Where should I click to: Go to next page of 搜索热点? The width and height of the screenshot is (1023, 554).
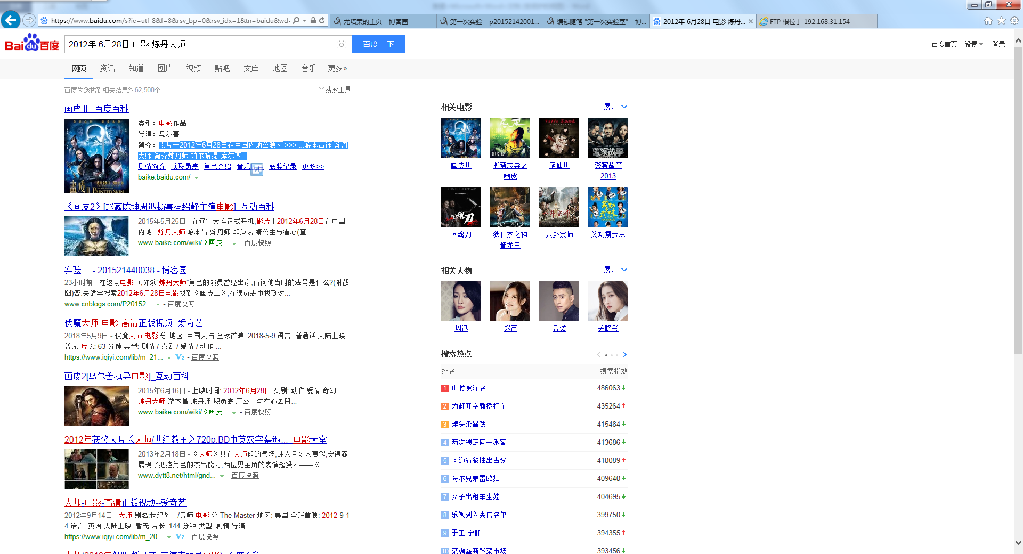[x=624, y=355]
